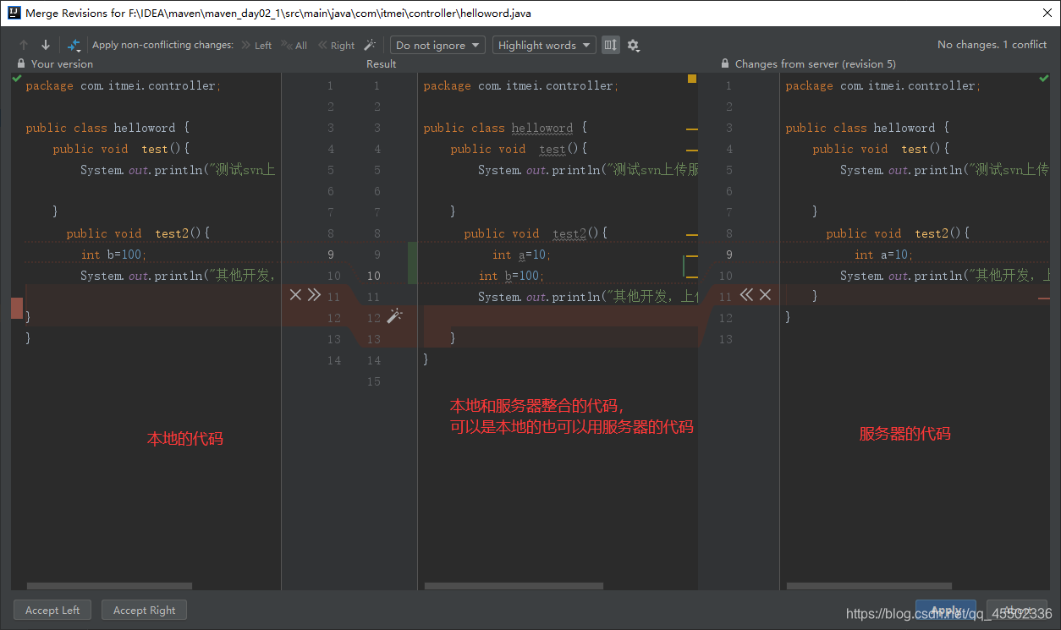Apply All non-conflicting changes

click(294, 46)
